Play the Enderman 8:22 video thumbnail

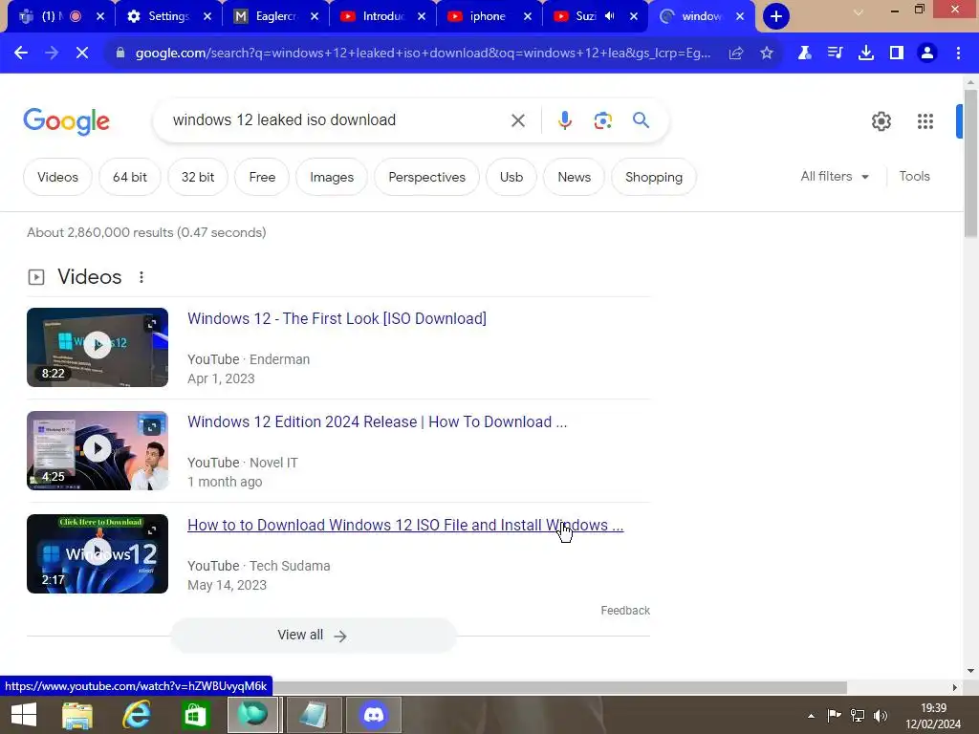(x=98, y=347)
